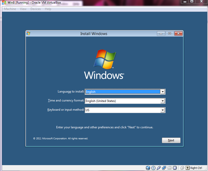
Task: Open the shared folders status icon
Action: pyautogui.click(x=169, y=168)
